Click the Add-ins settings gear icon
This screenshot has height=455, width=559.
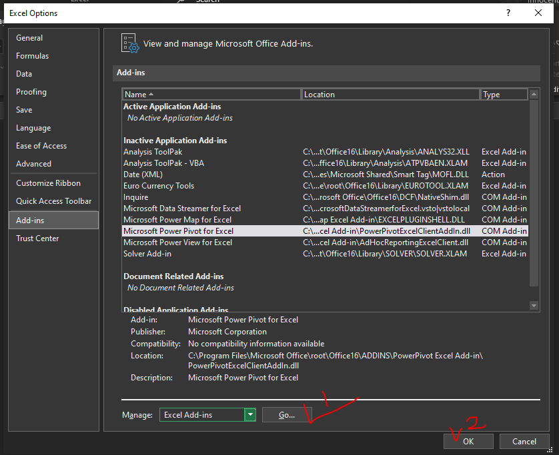tap(130, 43)
